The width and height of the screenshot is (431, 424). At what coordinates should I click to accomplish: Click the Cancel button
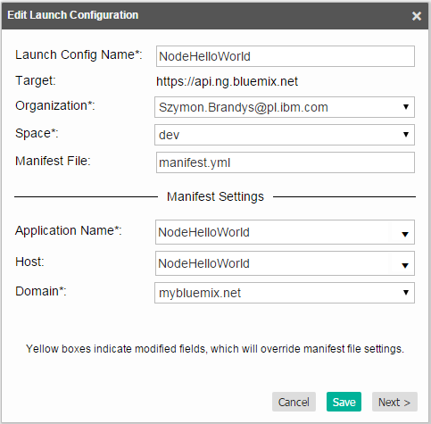(x=294, y=402)
